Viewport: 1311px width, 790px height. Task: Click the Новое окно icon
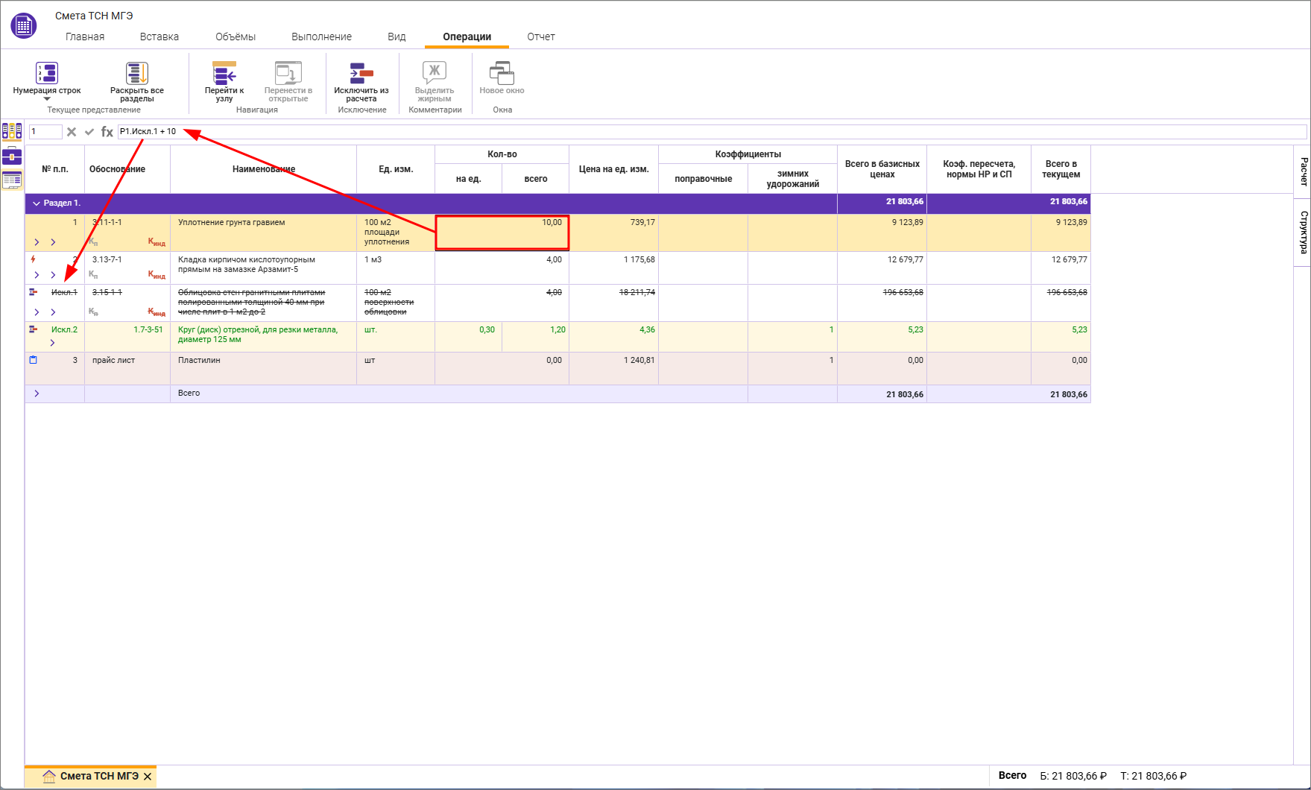point(502,73)
